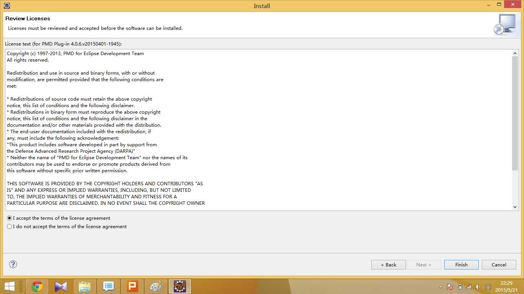Click the install wizard CD monitor image
Screen dimensions: 524x294
point(504,24)
